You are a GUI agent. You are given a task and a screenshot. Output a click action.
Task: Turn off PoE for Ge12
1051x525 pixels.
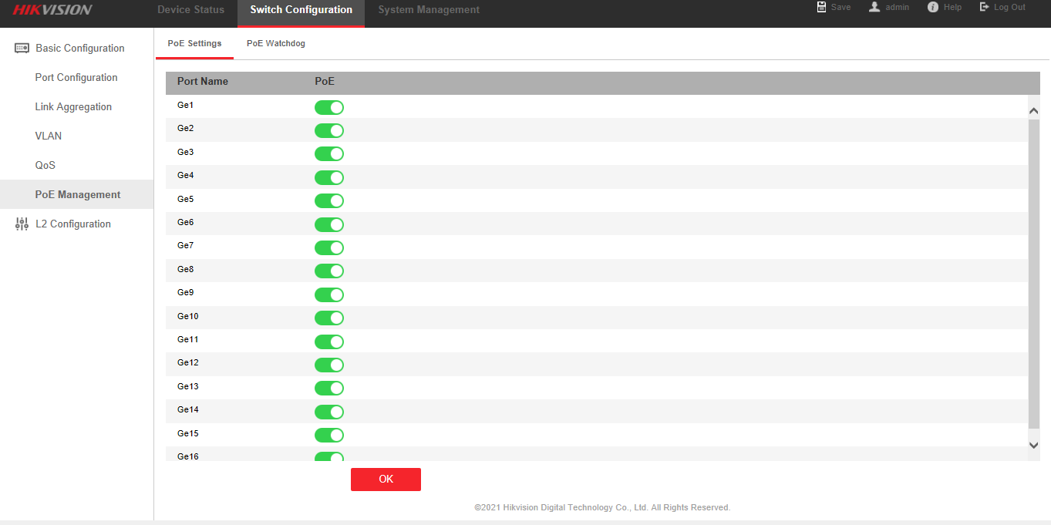(328, 365)
